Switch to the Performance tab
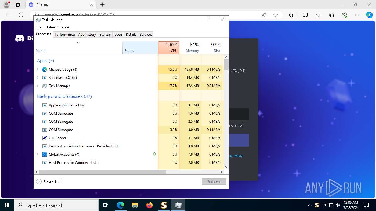The width and height of the screenshot is (376, 211). click(65, 35)
